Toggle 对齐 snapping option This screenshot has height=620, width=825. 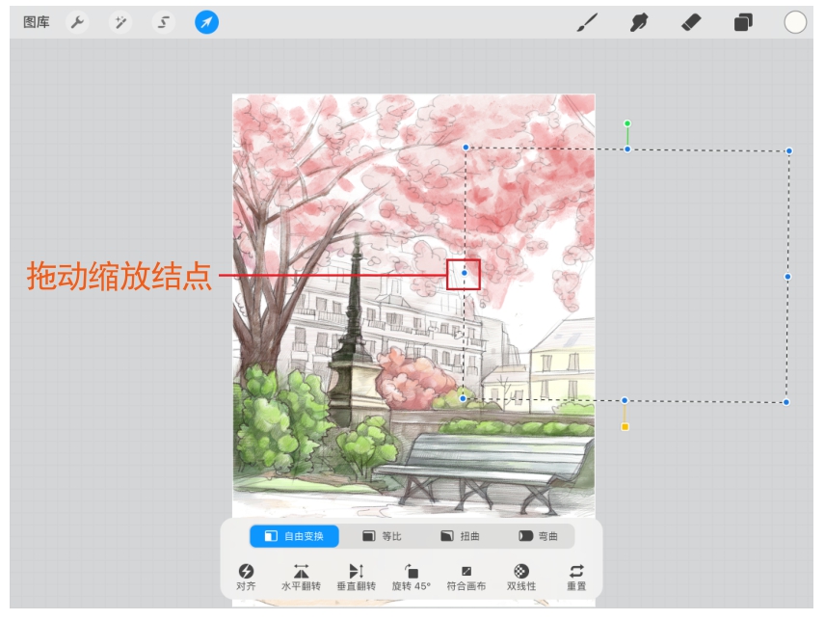pos(246,578)
